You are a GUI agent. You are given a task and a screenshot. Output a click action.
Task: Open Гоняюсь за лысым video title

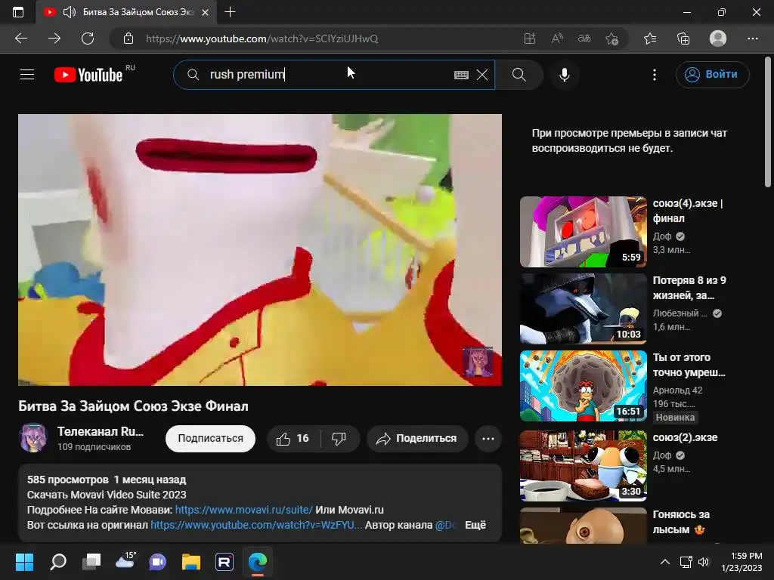pos(681,522)
